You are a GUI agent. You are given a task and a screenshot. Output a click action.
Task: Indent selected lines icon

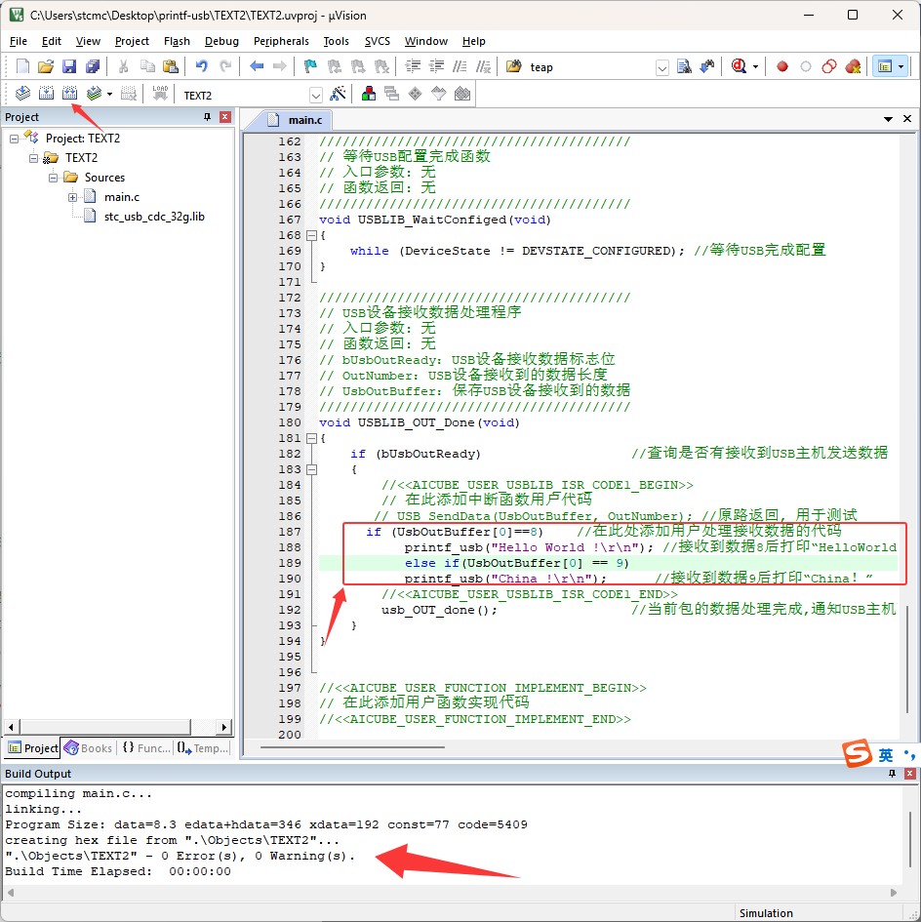click(413, 66)
